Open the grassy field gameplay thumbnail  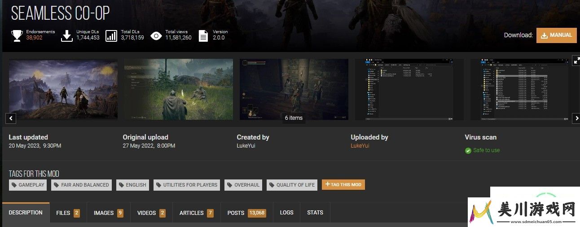coord(179,89)
